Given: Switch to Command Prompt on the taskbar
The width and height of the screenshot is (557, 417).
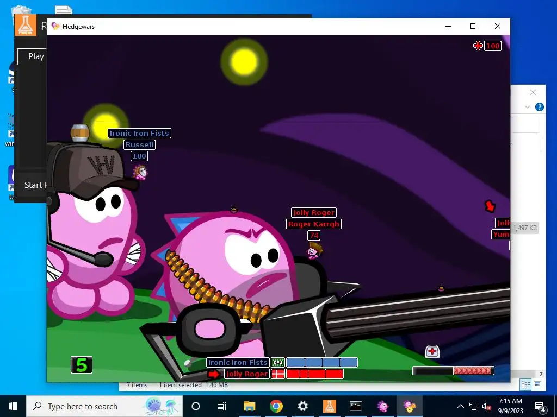Looking at the screenshot, I should click(x=356, y=406).
